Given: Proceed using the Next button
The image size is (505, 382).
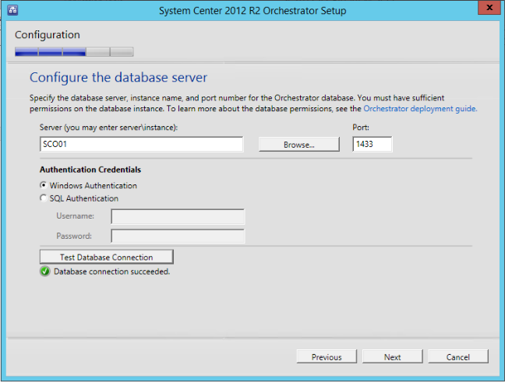Looking at the screenshot, I should coord(392,356).
